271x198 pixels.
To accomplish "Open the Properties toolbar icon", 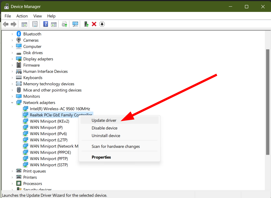I will pyautogui.click(x=35, y=24).
